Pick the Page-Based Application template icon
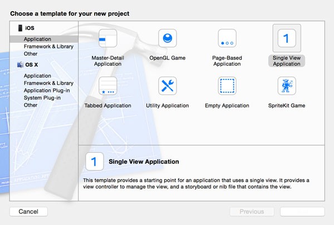 pyautogui.click(x=227, y=38)
